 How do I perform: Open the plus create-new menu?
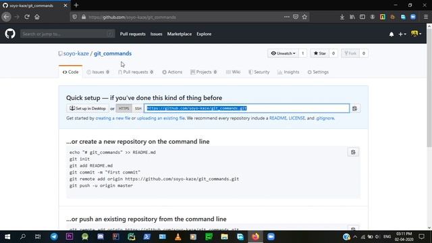(402, 34)
